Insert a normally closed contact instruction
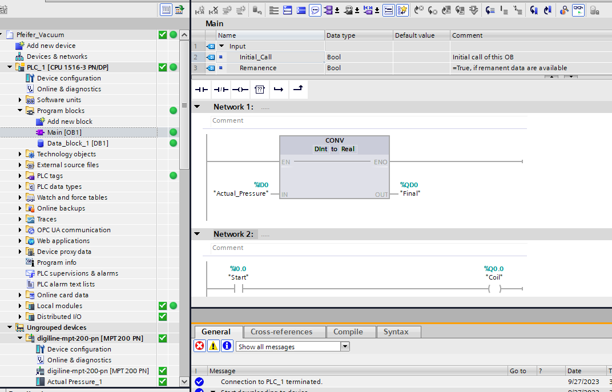The image size is (612, 392). [x=221, y=90]
